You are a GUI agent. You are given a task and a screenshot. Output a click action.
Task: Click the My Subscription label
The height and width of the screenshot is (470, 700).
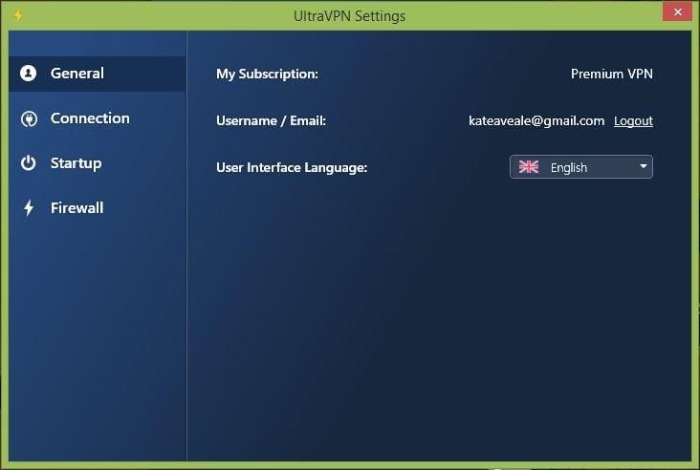[x=267, y=74]
